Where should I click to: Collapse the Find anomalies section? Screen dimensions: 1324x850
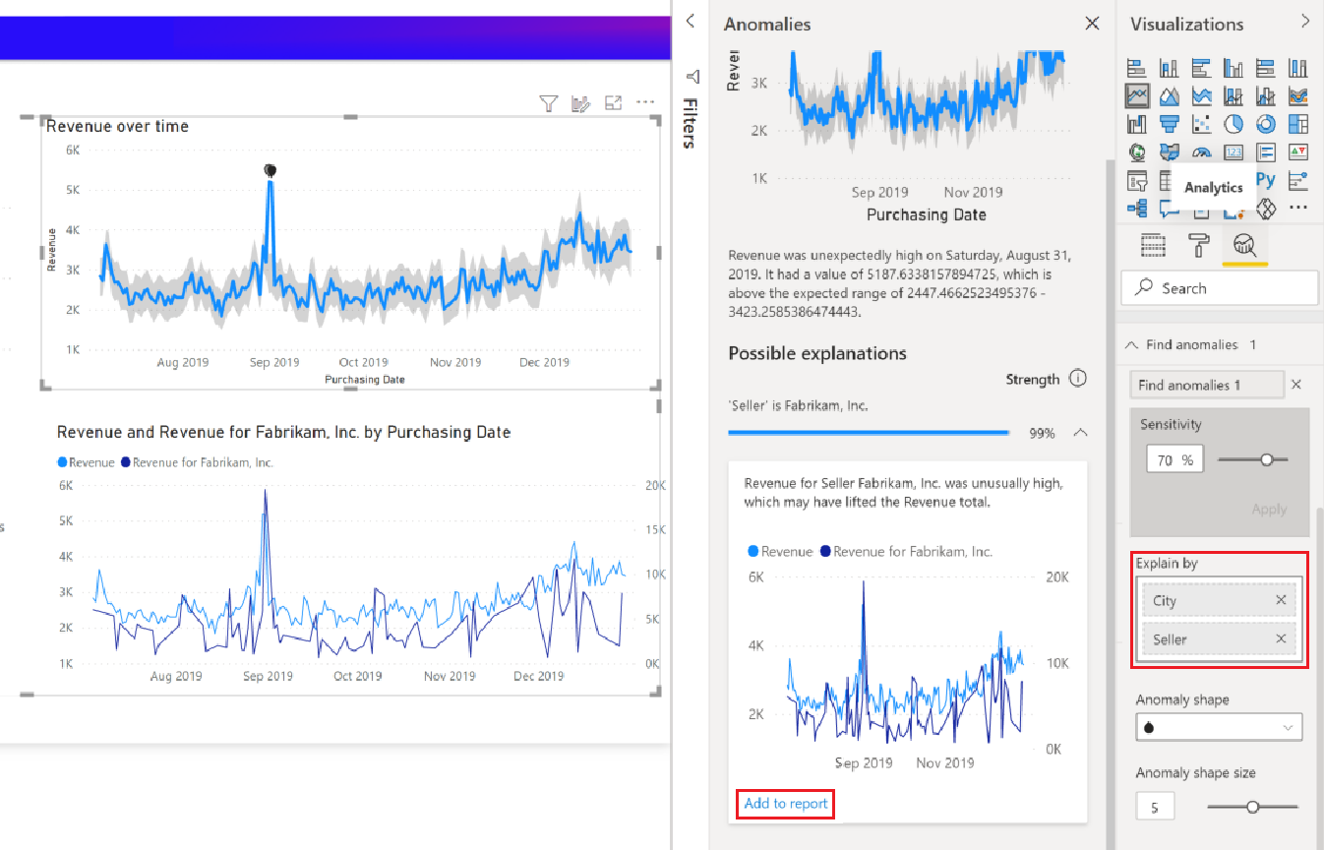1131,345
